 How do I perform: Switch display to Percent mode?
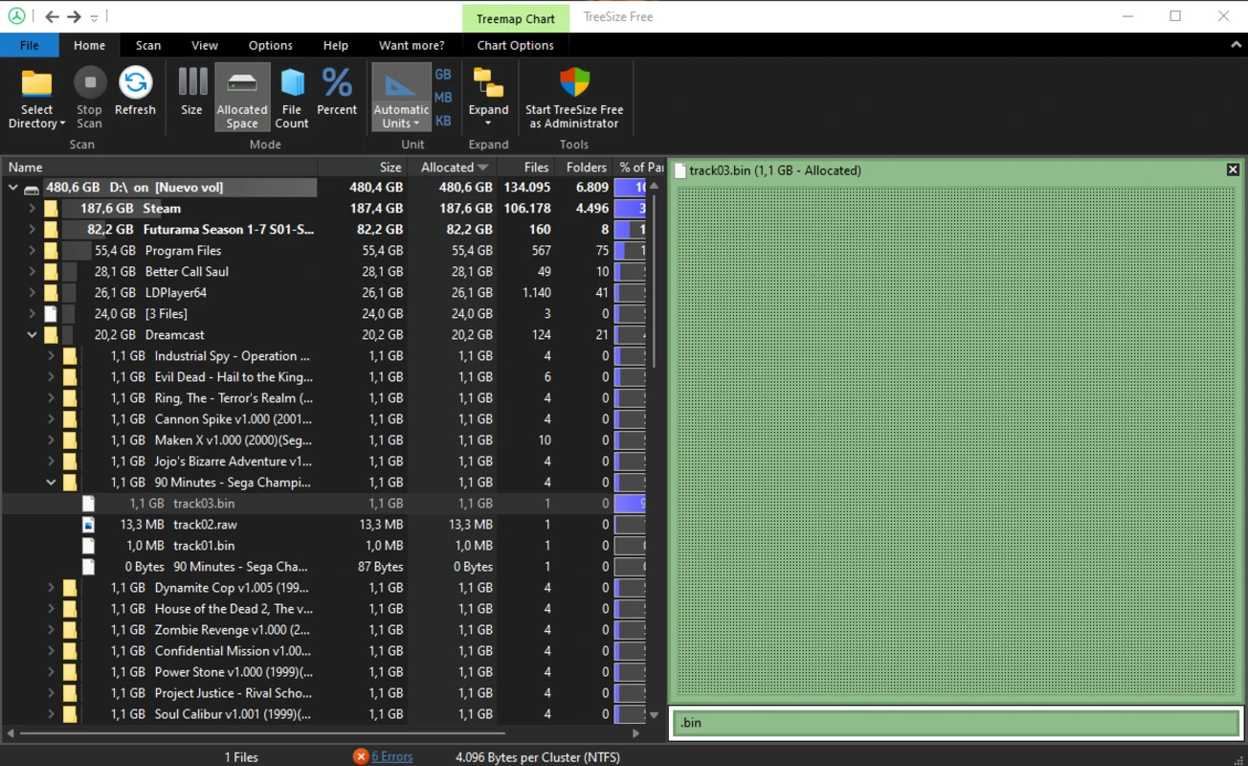tap(337, 96)
